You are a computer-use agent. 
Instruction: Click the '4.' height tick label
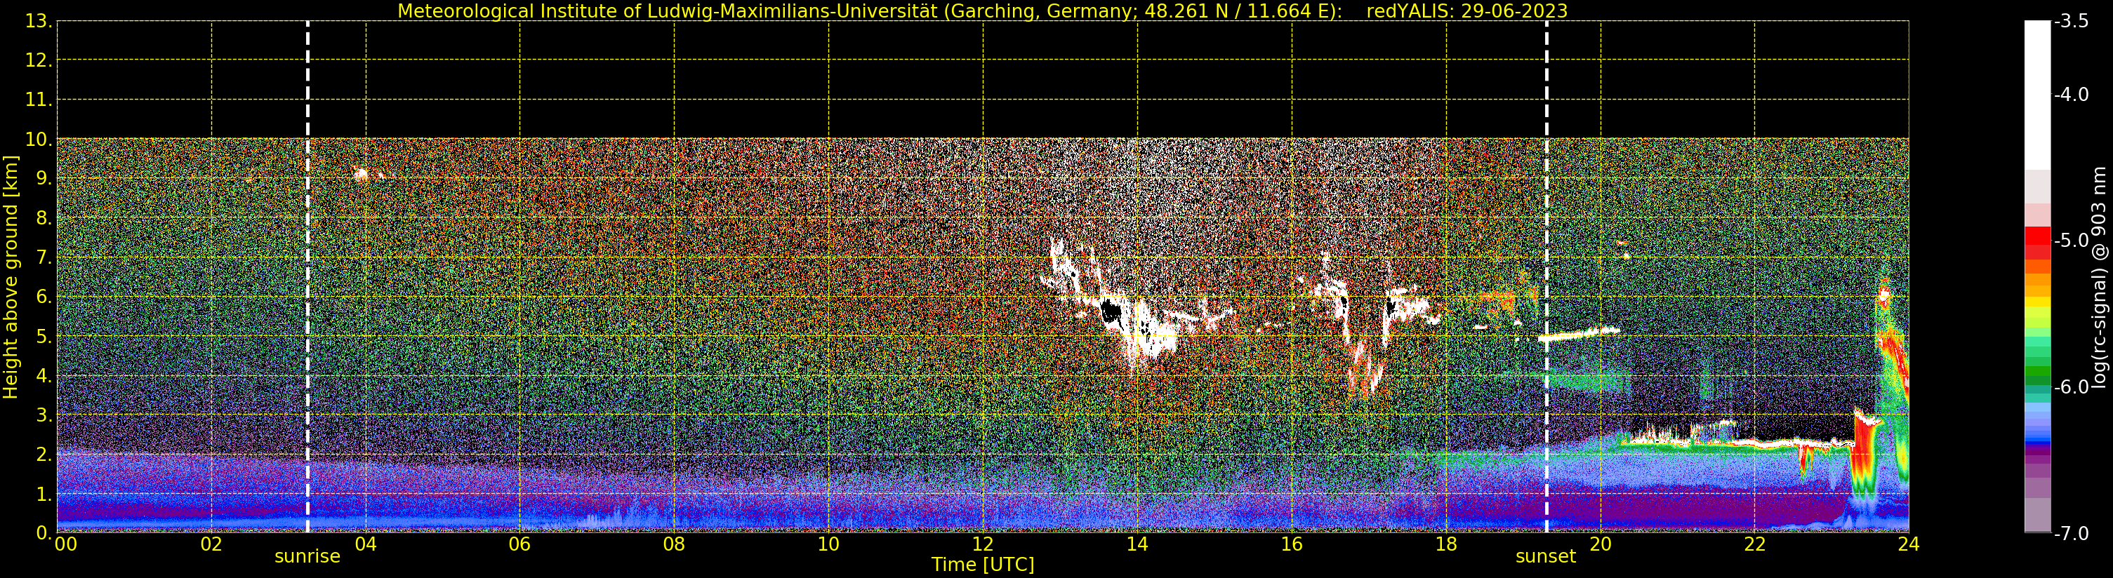coord(44,375)
